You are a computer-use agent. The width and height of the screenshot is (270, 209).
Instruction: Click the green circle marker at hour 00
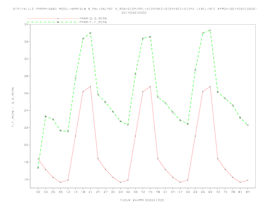pyautogui.click(x=38, y=168)
